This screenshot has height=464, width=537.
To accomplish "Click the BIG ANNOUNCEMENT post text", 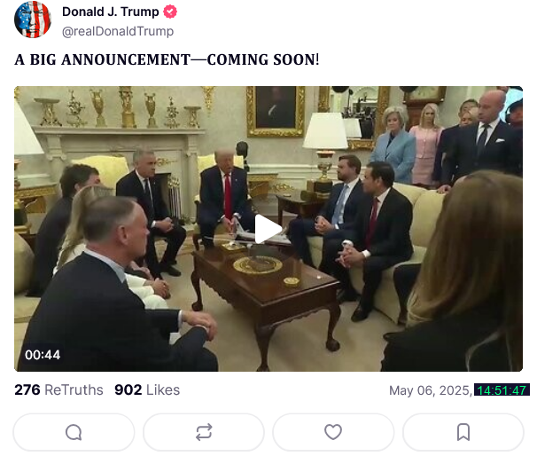I will pyautogui.click(x=167, y=59).
